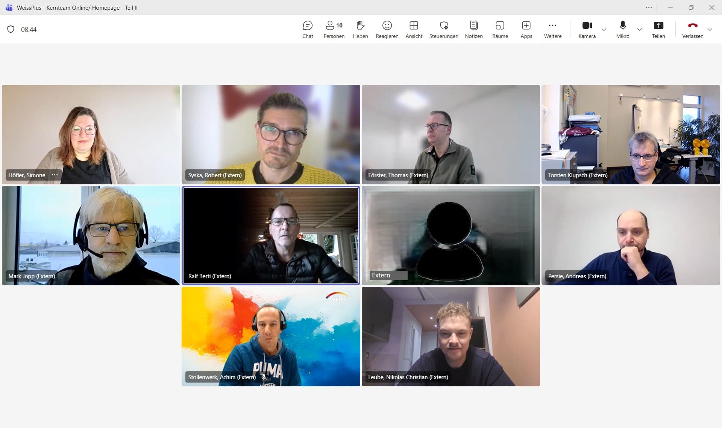This screenshot has height=428, width=722.
Task: Open options on Höfler Simone's tile
Action: [x=55, y=175]
